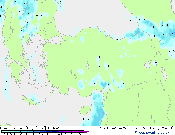This screenshot has height=135, width=175.
Task: Pick the 15–20 mm royal blue swatch
Action: pyautogui.click(x=43, y=131)
